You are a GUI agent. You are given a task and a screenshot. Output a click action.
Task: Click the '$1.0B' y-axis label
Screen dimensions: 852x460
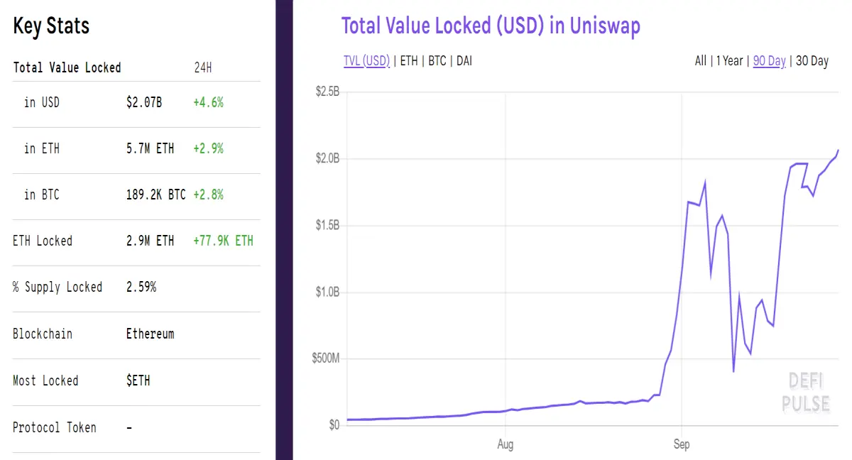[x=327, y=292]
